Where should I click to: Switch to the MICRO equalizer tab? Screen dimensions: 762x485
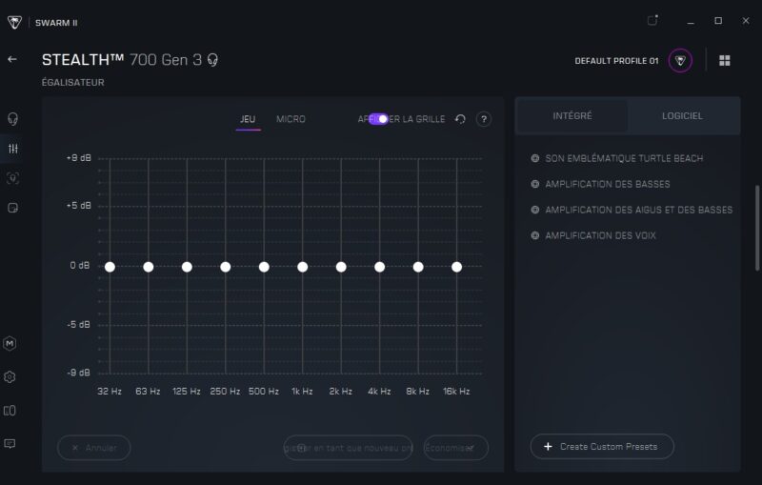291,119
